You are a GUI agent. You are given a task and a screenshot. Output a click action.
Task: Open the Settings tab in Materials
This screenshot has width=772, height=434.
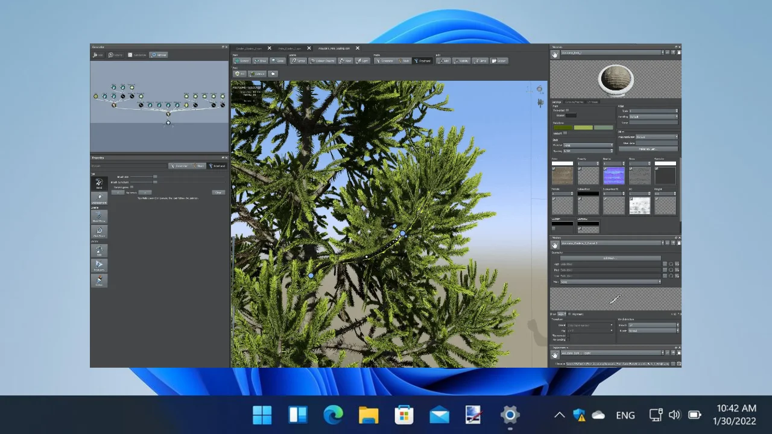point(557,102)
